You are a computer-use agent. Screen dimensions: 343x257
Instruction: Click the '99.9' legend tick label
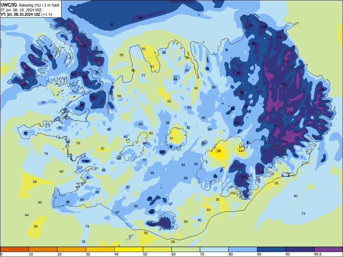pyautogui.click(x=318, y=254)
